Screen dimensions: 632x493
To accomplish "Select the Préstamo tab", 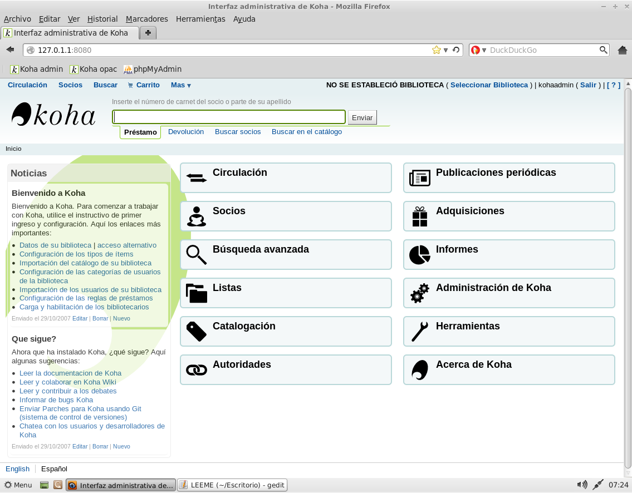I will coord(140,132).
